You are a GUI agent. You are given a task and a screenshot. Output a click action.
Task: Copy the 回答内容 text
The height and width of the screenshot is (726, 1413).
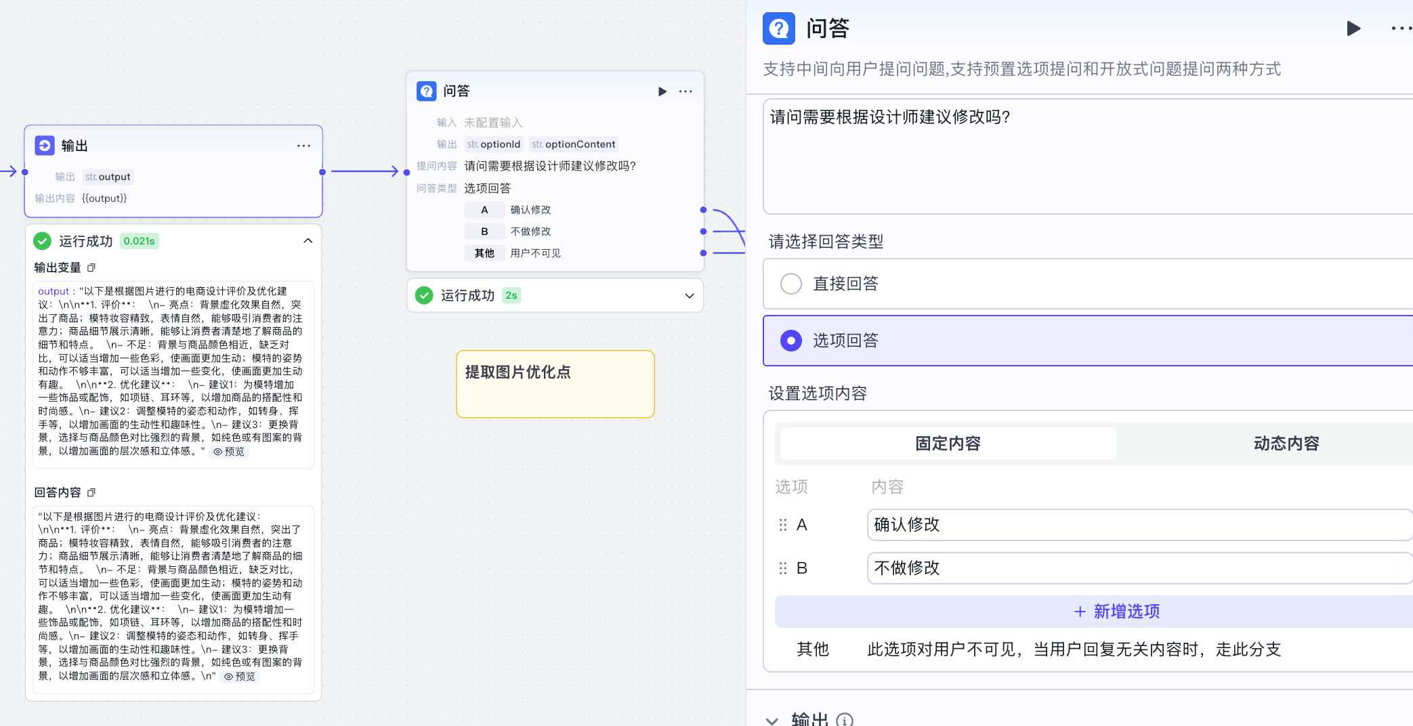(x=91, y=492)
